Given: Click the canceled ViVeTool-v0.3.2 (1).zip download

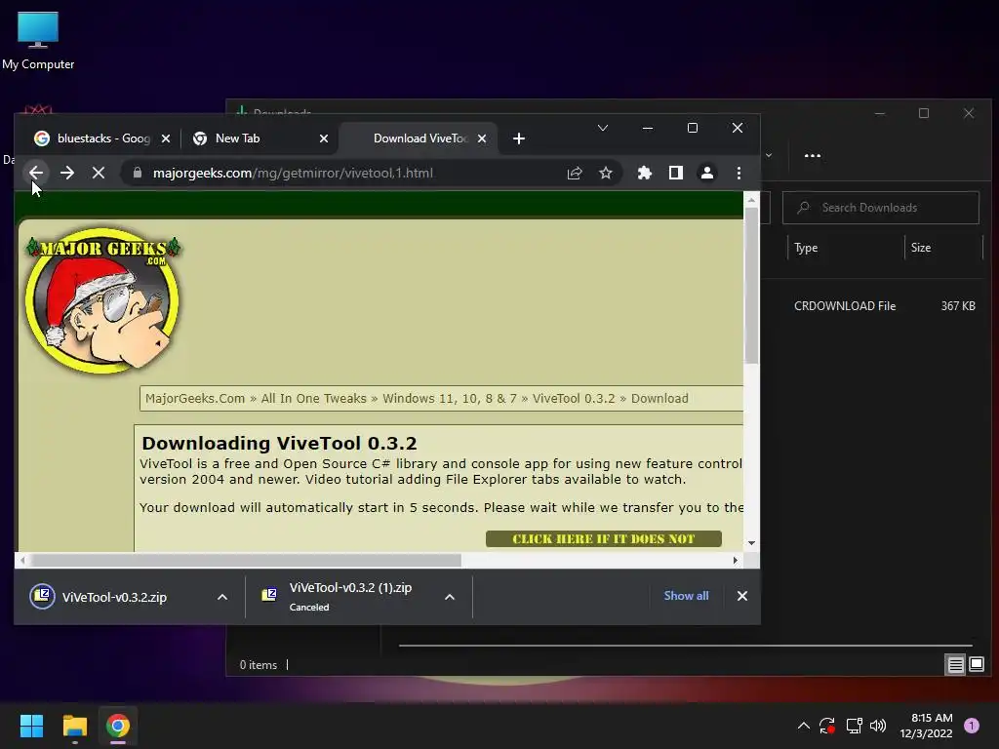Looking at the screenshot, I should 350,596.
